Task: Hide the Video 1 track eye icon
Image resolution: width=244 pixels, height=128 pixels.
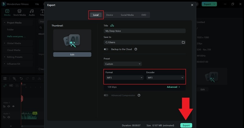Action: tap(13, 106)
